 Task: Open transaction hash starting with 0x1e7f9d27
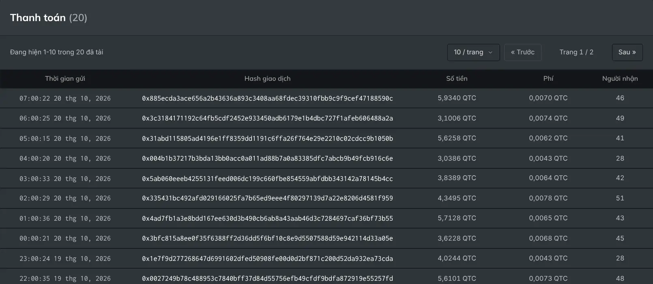[x=267, y=258]
